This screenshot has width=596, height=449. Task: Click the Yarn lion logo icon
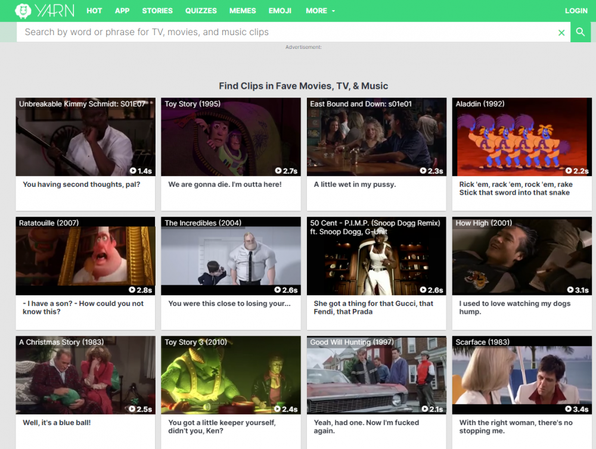(23, 11)
